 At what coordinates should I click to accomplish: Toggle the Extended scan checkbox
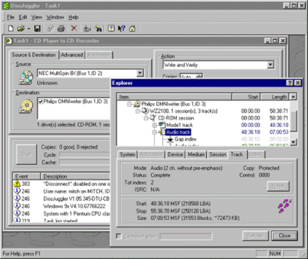pyautogui.click(x=119, y=236)
